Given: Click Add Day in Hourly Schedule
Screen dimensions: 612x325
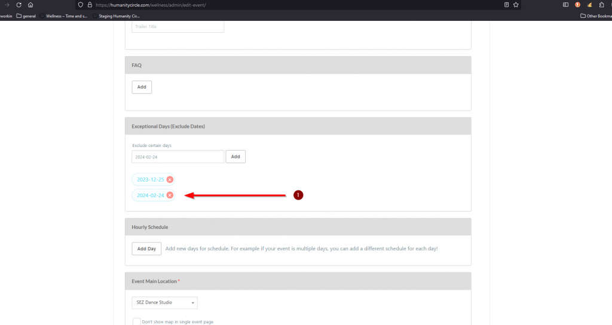Looking at the screenshot, I should tap(146, 249).
